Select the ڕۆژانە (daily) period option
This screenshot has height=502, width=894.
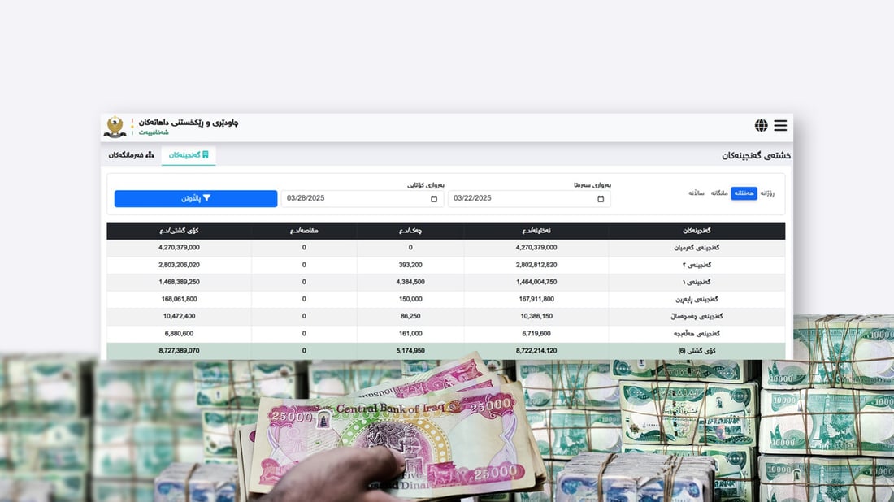pyautogui.click(x=767, y=193)
